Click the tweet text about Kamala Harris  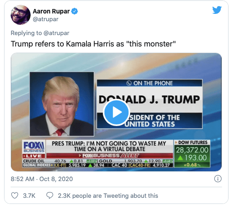(x=93, y=44)
